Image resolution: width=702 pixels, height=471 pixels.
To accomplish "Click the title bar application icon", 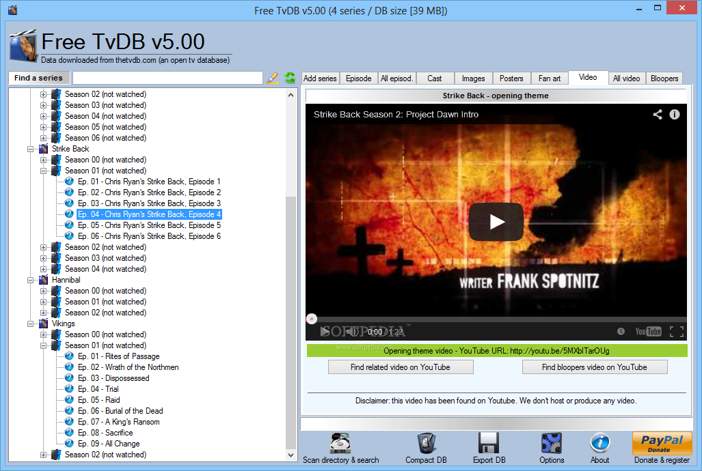I will [x=12, y=10].
